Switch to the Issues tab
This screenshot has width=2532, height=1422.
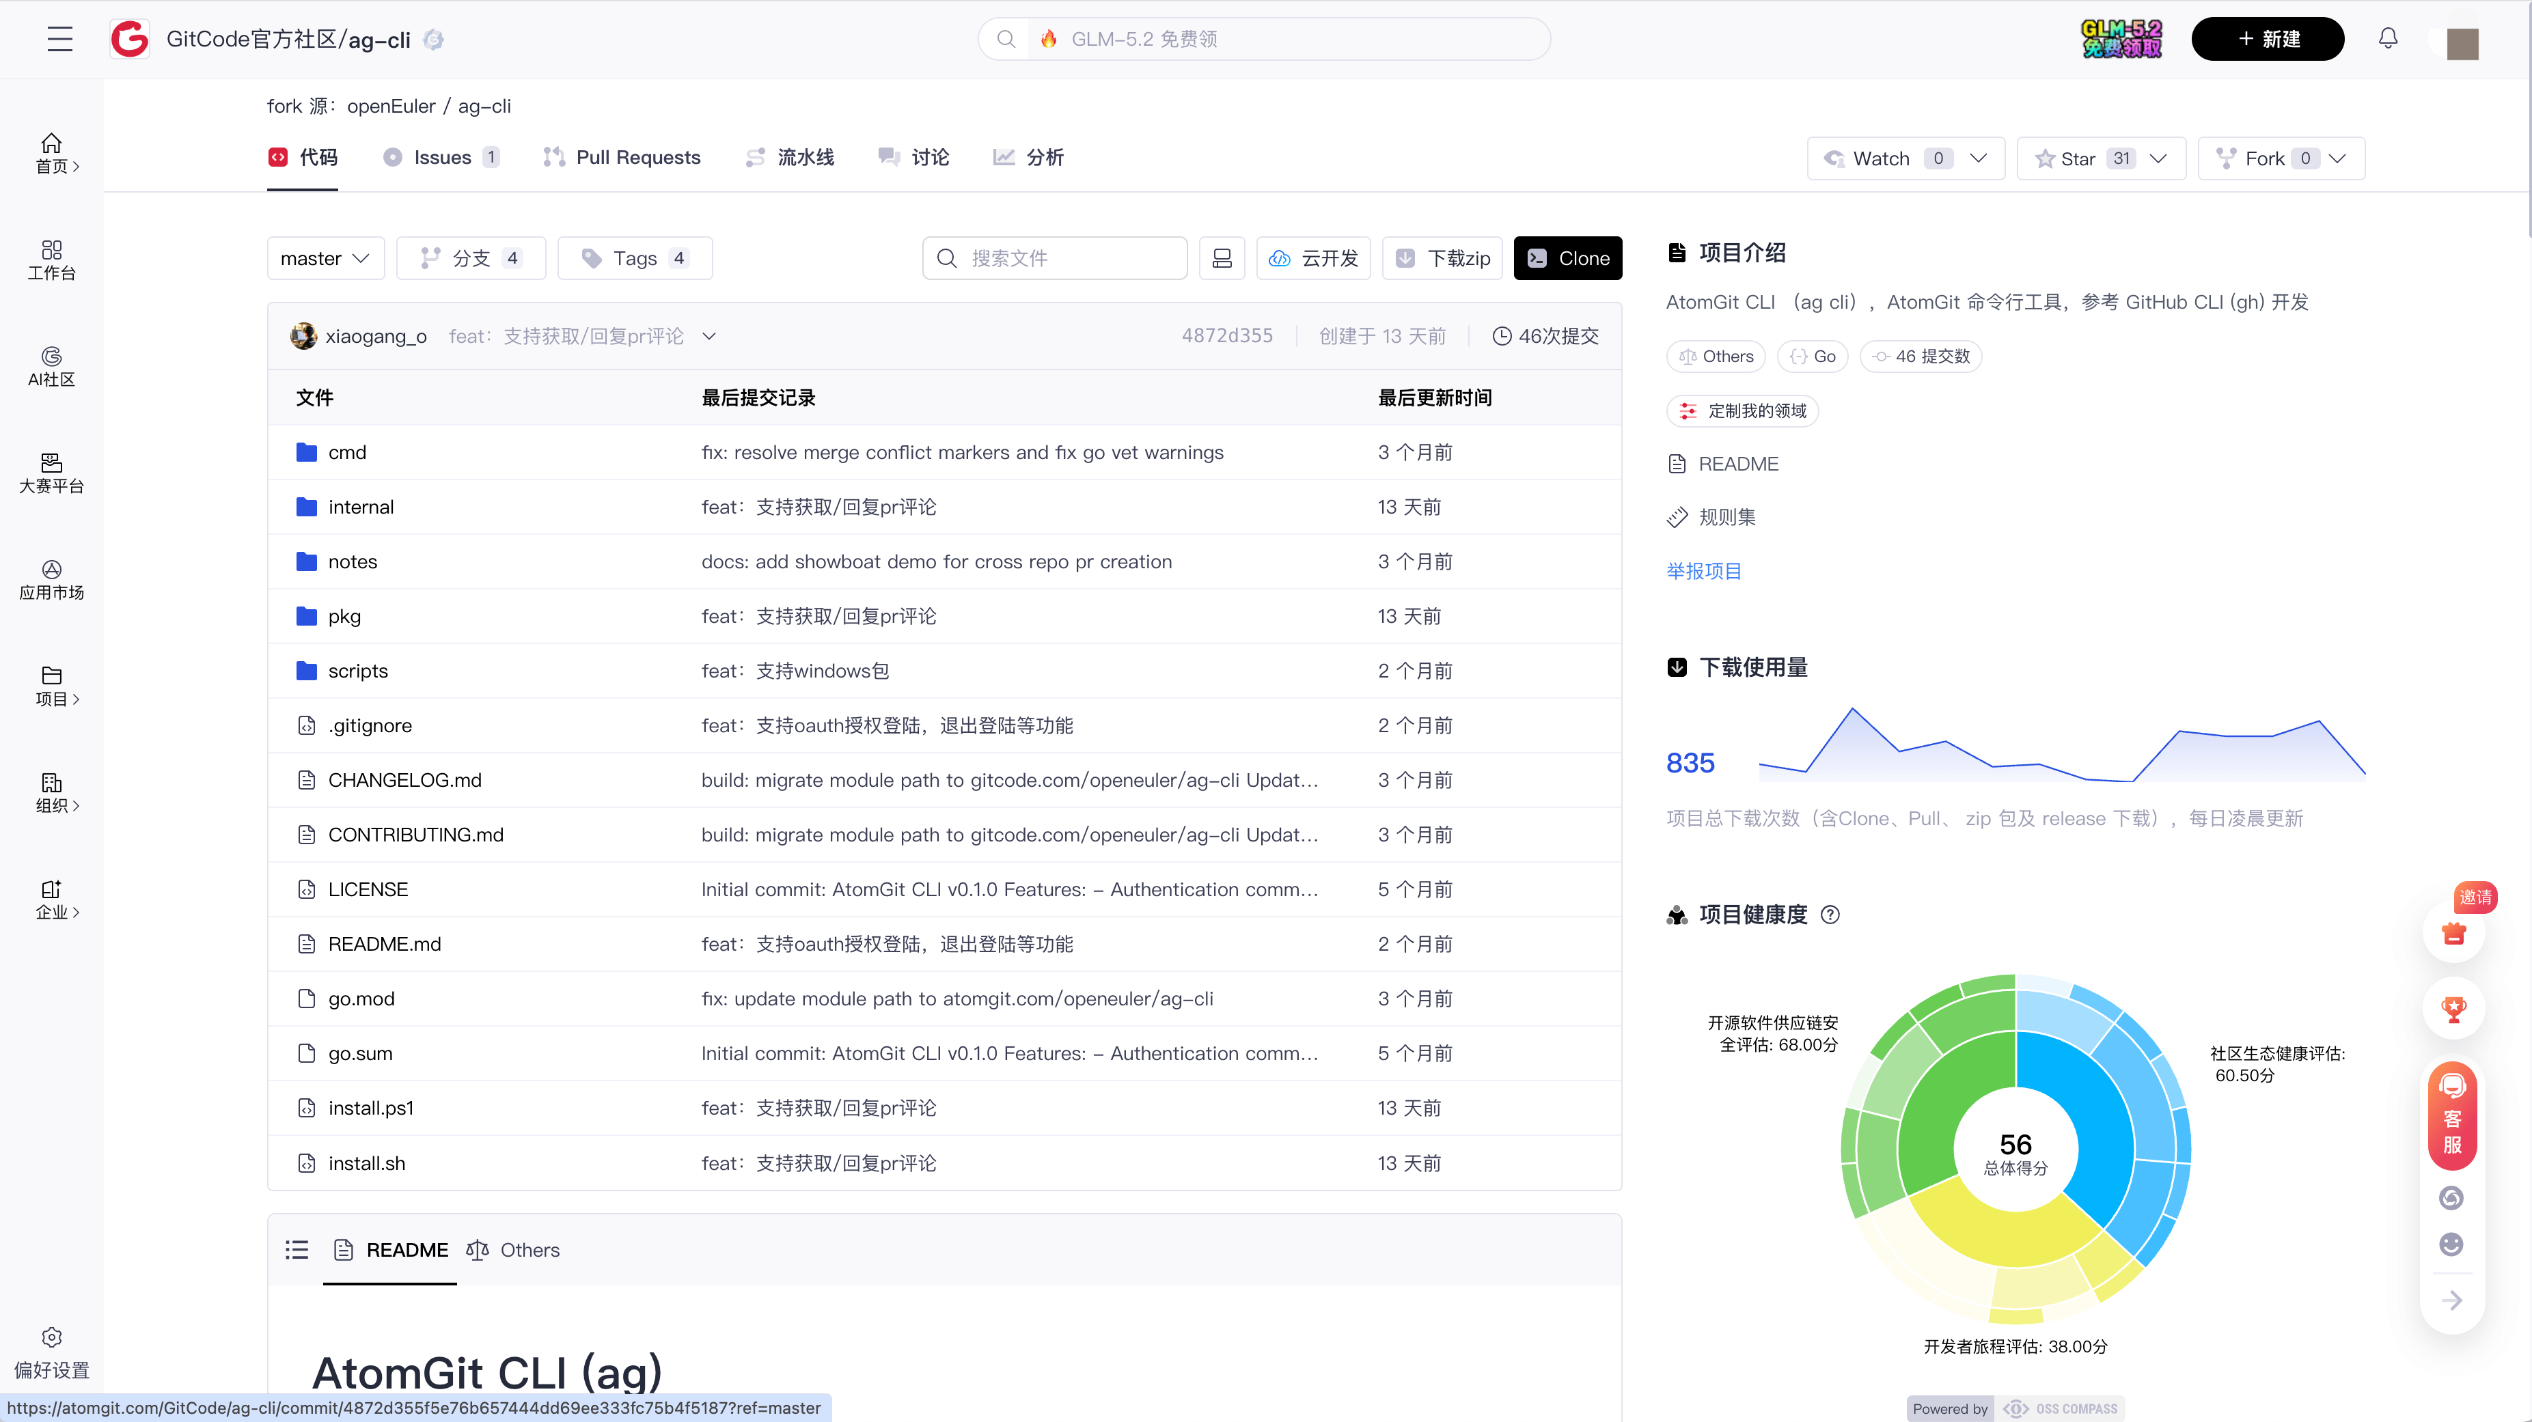tap(441, 157)
